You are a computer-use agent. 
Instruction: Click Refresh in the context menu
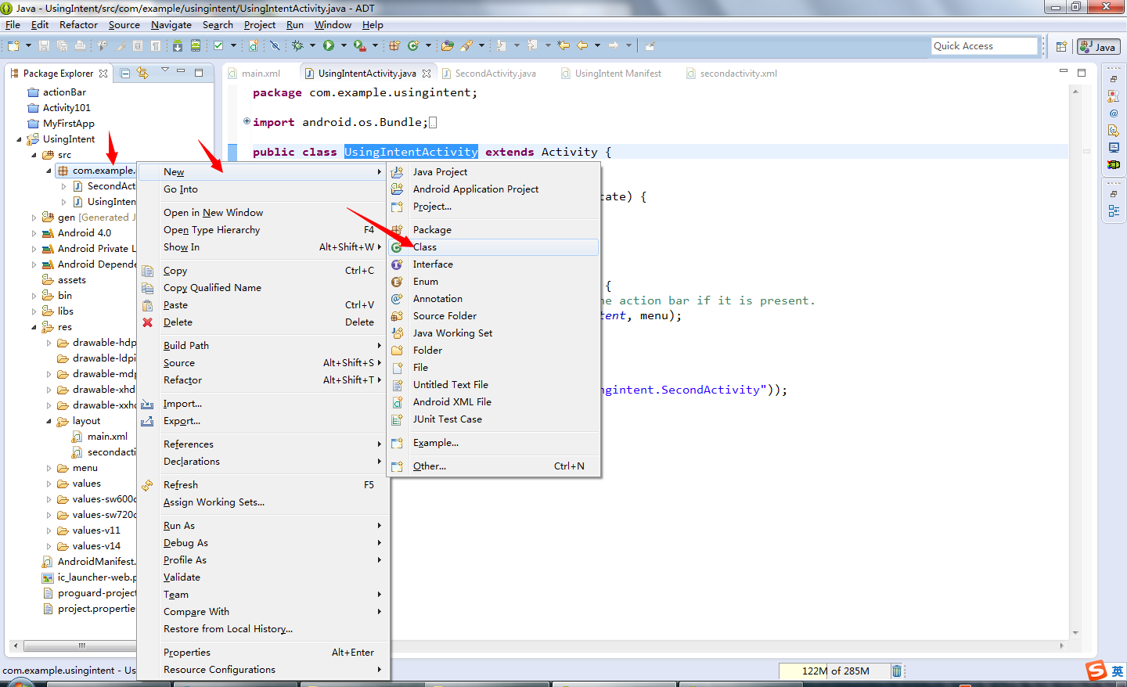click(x=262, y=485)
